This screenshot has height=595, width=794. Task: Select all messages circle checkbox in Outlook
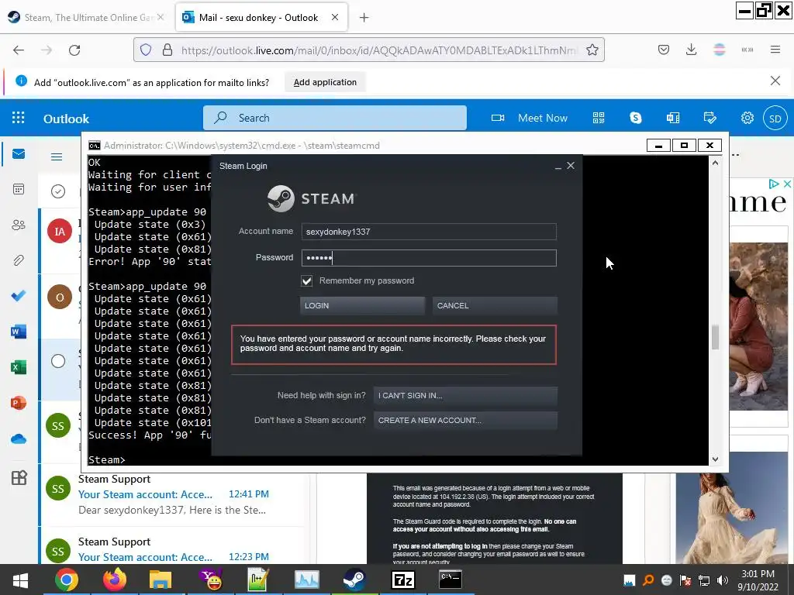(x=58, y=191)
